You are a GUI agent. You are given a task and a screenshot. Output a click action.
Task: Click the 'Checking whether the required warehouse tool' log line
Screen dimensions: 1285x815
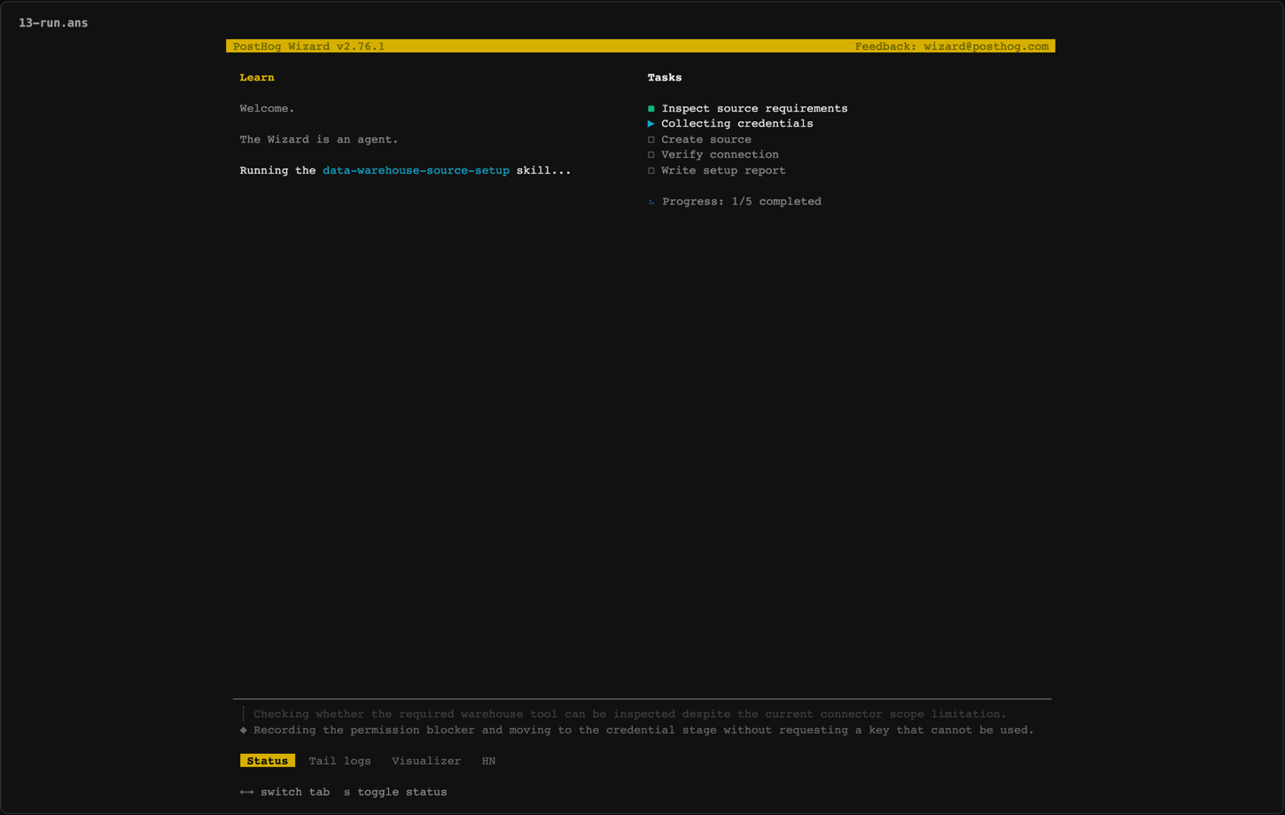point(629,714)
